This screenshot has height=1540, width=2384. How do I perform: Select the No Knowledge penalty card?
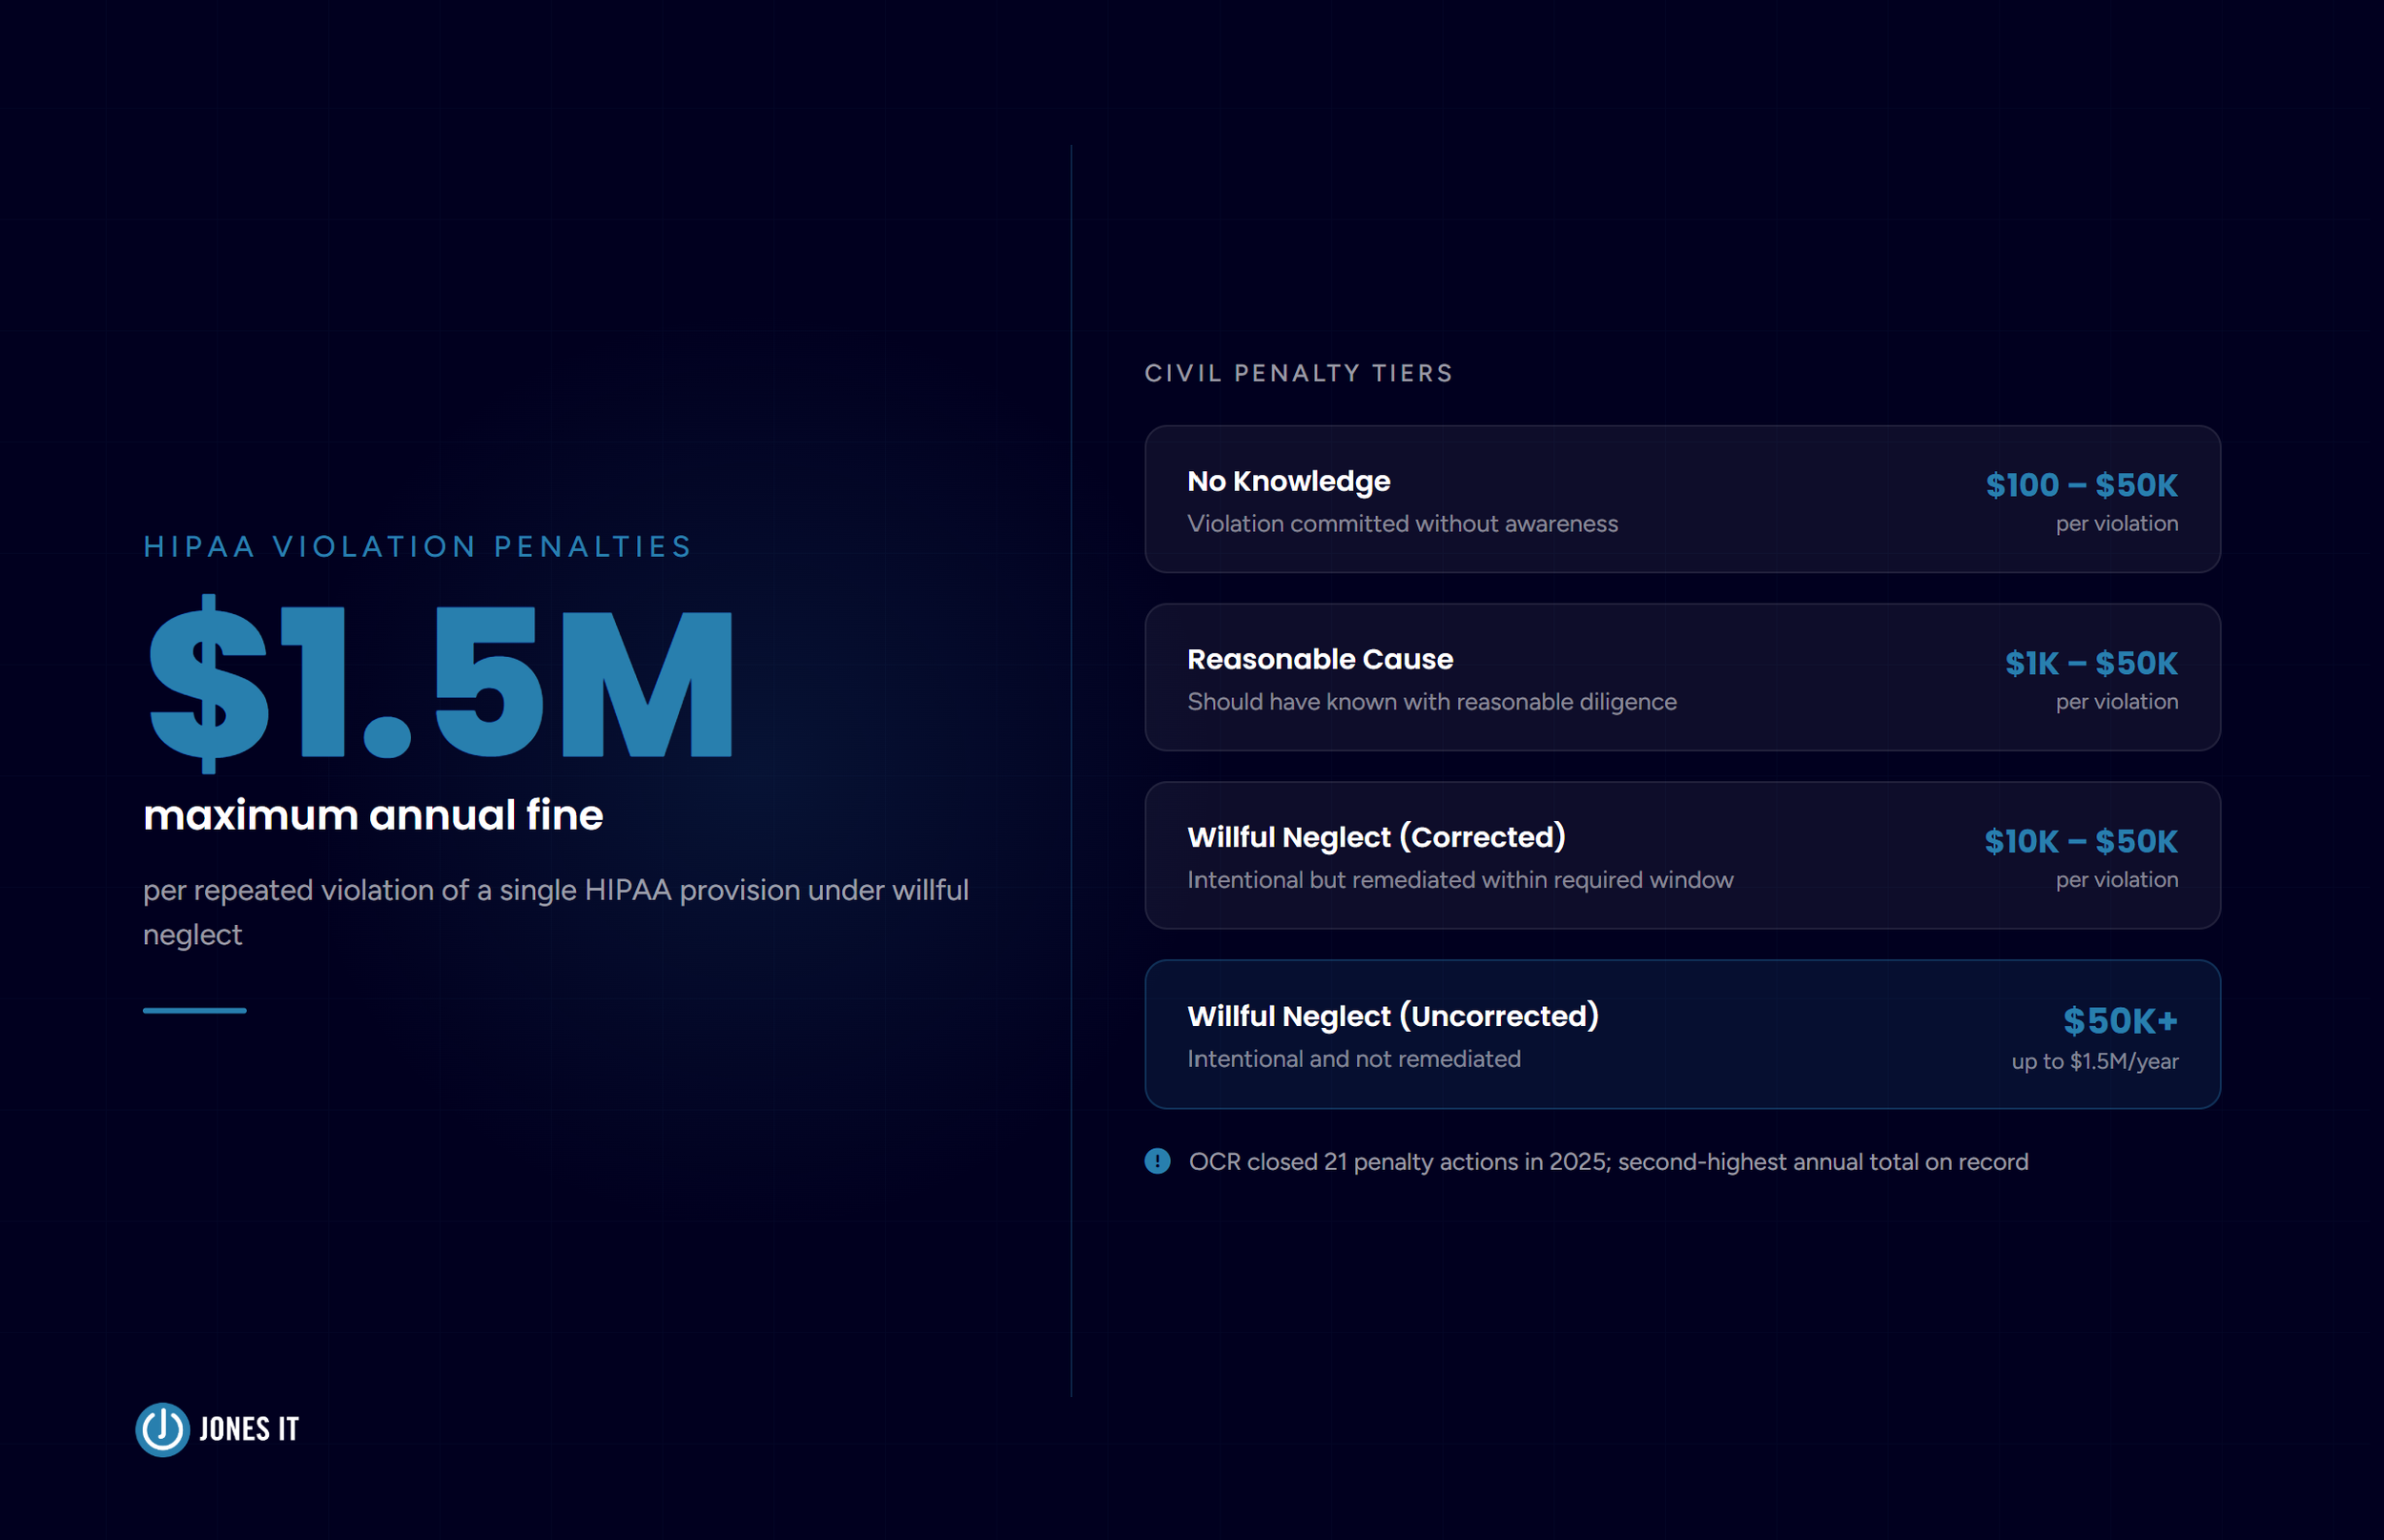(1682, 499)
